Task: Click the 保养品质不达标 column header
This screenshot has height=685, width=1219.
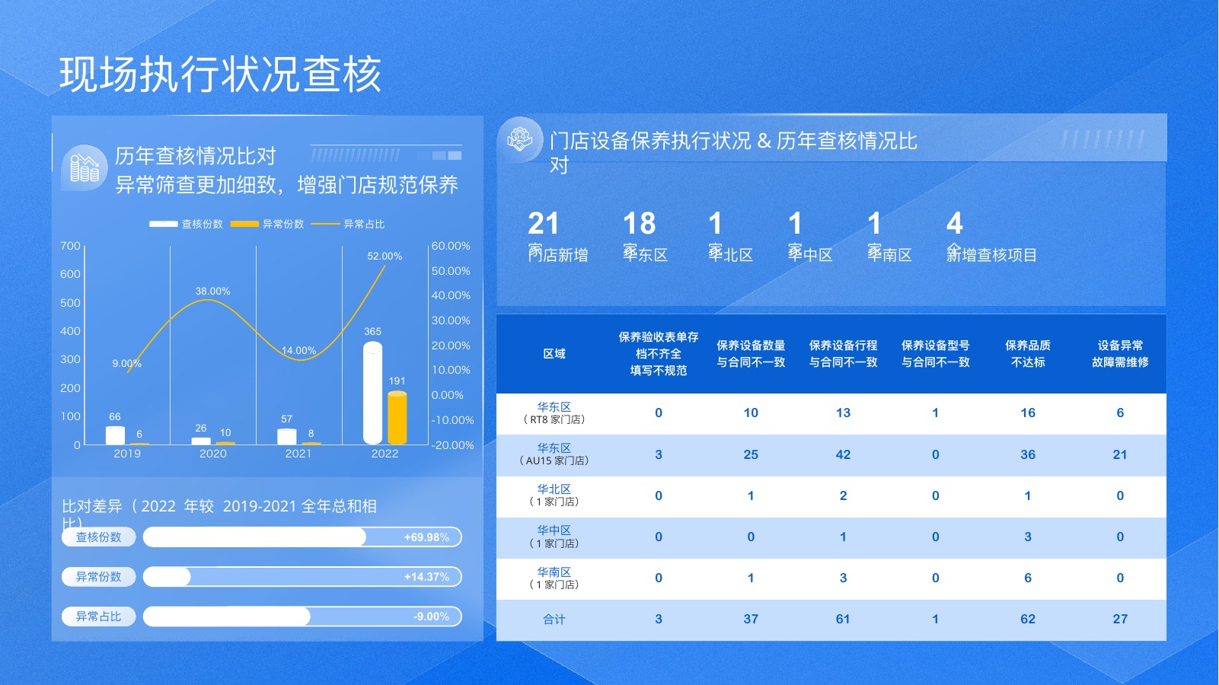Action: coord(1028,354)
